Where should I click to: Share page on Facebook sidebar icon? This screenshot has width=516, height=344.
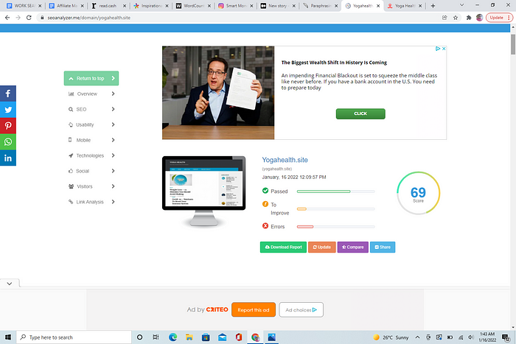coord(8,94)
